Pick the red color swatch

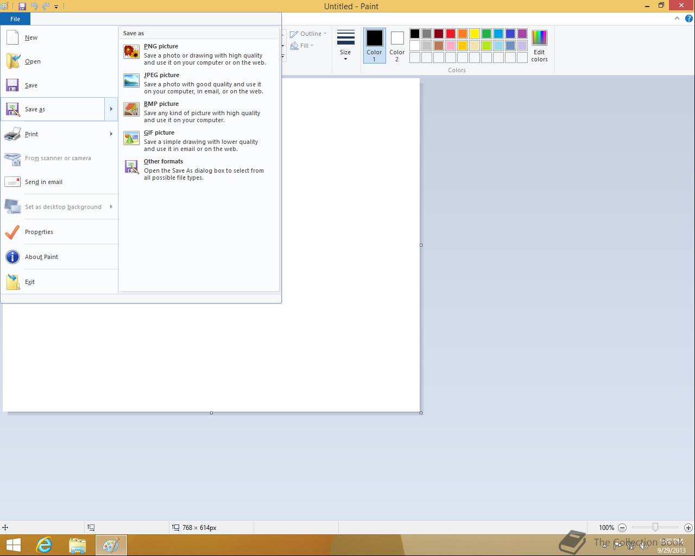pos(451,34)
